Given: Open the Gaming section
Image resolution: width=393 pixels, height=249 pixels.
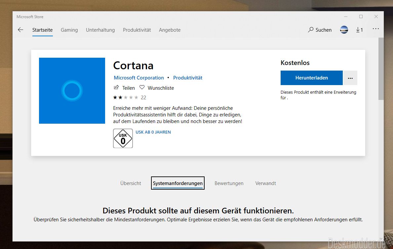Looking at the screenshot, I should click(x=69, y=30).
